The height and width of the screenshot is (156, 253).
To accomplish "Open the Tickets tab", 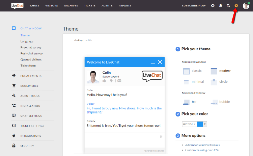I will pyautogui.click(x=90, y=6).
